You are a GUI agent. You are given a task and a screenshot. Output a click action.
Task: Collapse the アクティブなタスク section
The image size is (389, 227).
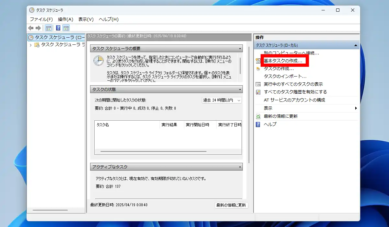240,167
